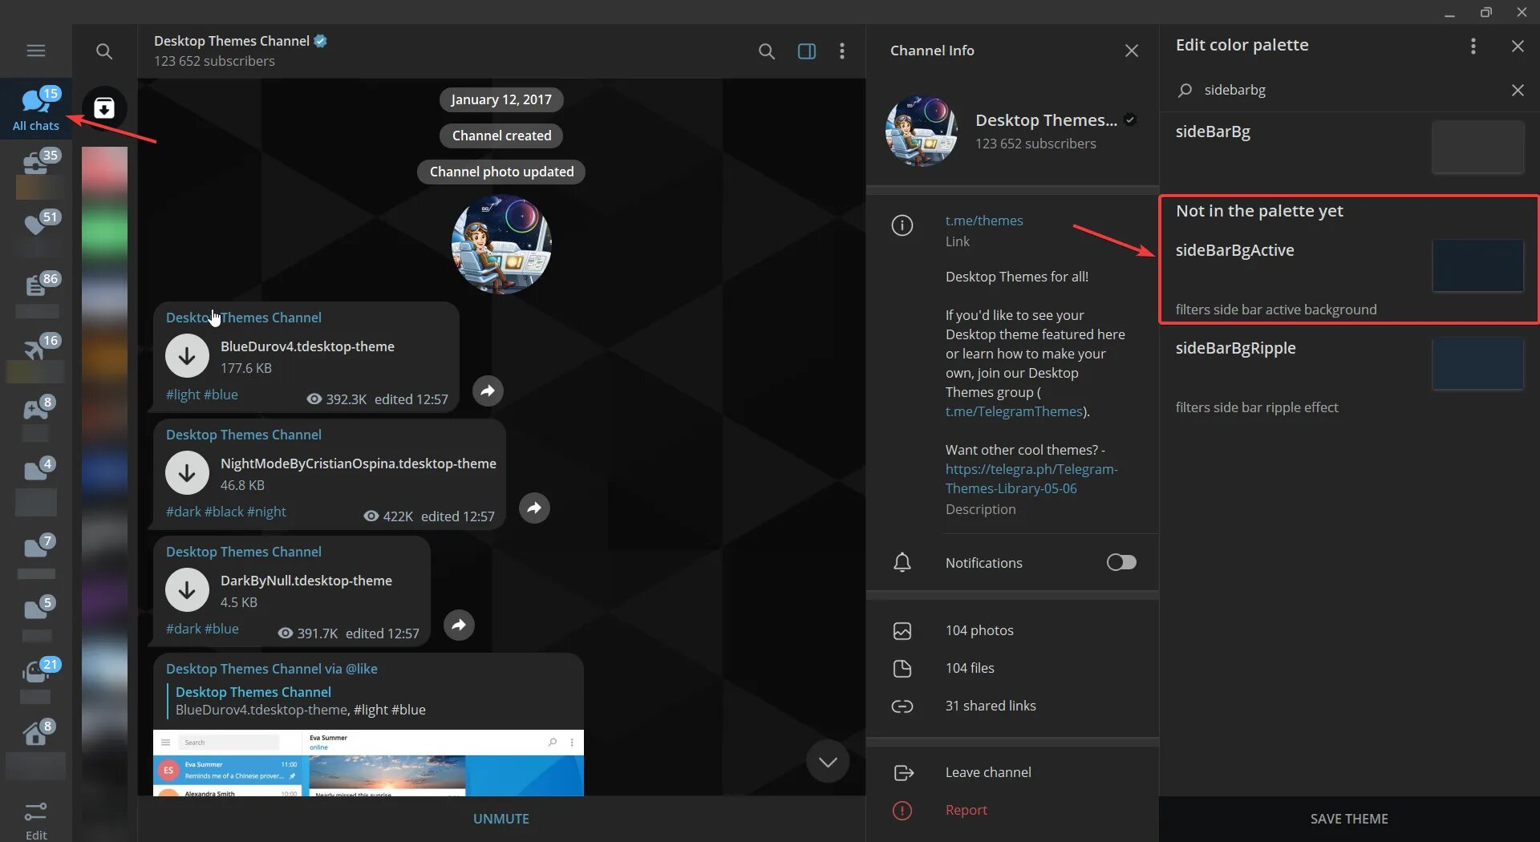Click the #light hashtag
Viewport: 1540px width, 842px height.
183,395
